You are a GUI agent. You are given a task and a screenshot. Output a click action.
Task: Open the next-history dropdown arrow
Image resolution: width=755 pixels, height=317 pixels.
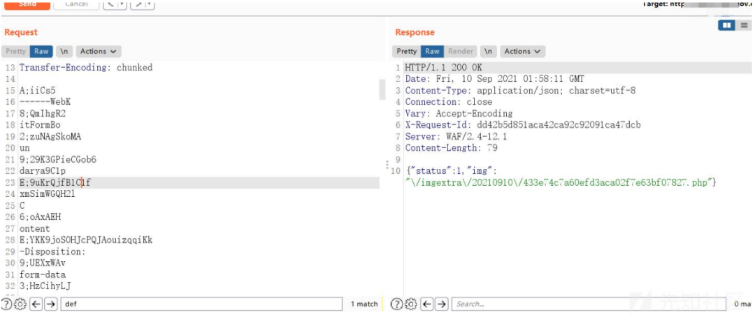(150, 4)
